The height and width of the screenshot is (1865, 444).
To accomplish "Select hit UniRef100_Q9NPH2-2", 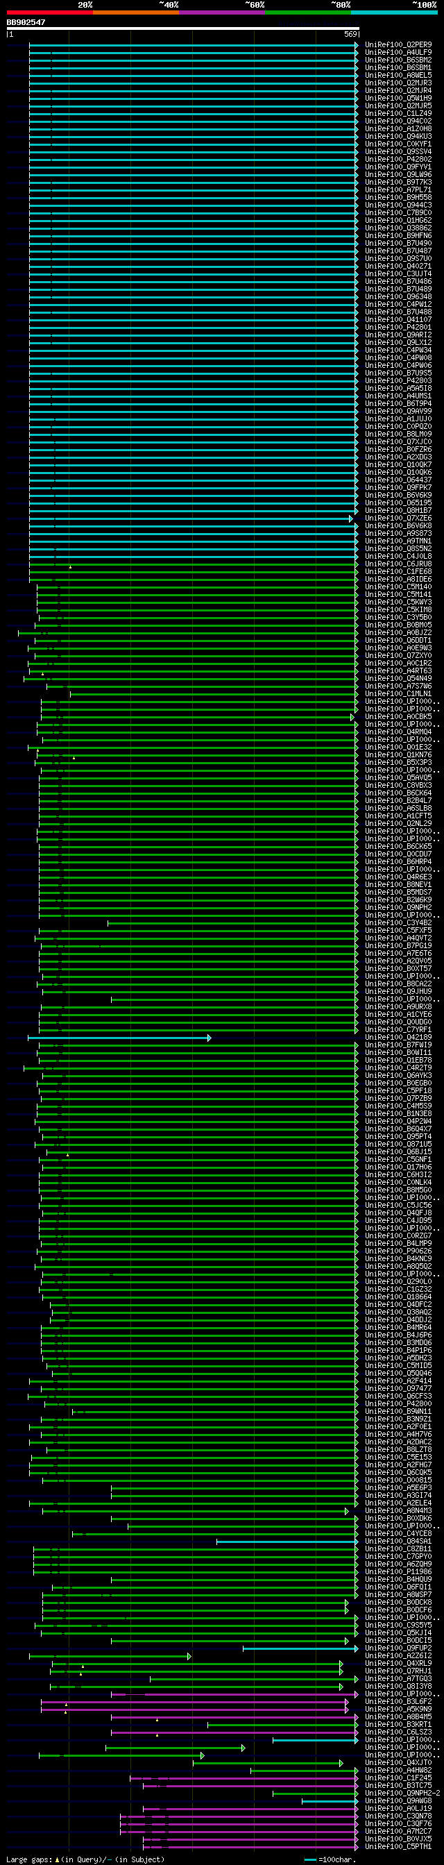I will coord(403,1794).
